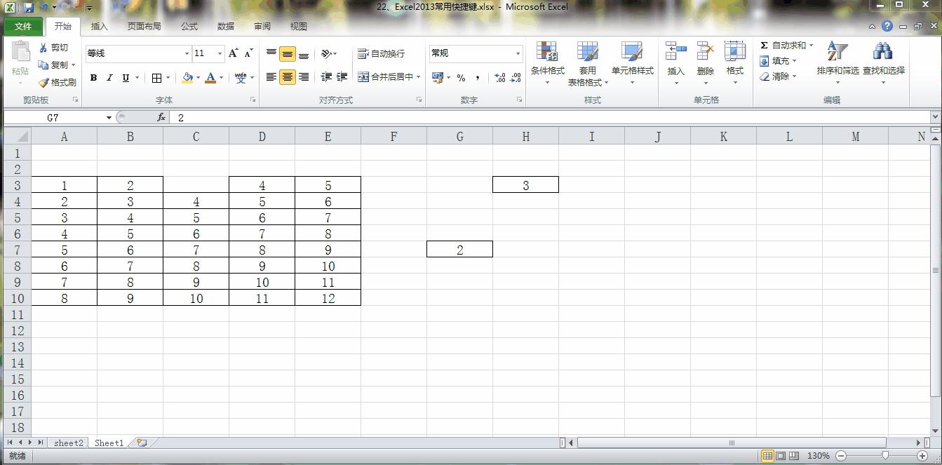Click Zoom In plus button
Image resolution: width=942 pixels, height=465 pixels.
point(922,456)
